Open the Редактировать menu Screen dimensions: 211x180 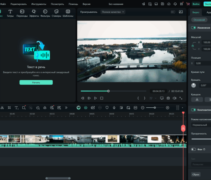(19, 4)
